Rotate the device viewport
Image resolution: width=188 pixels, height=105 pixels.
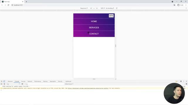tap(117, 8)
